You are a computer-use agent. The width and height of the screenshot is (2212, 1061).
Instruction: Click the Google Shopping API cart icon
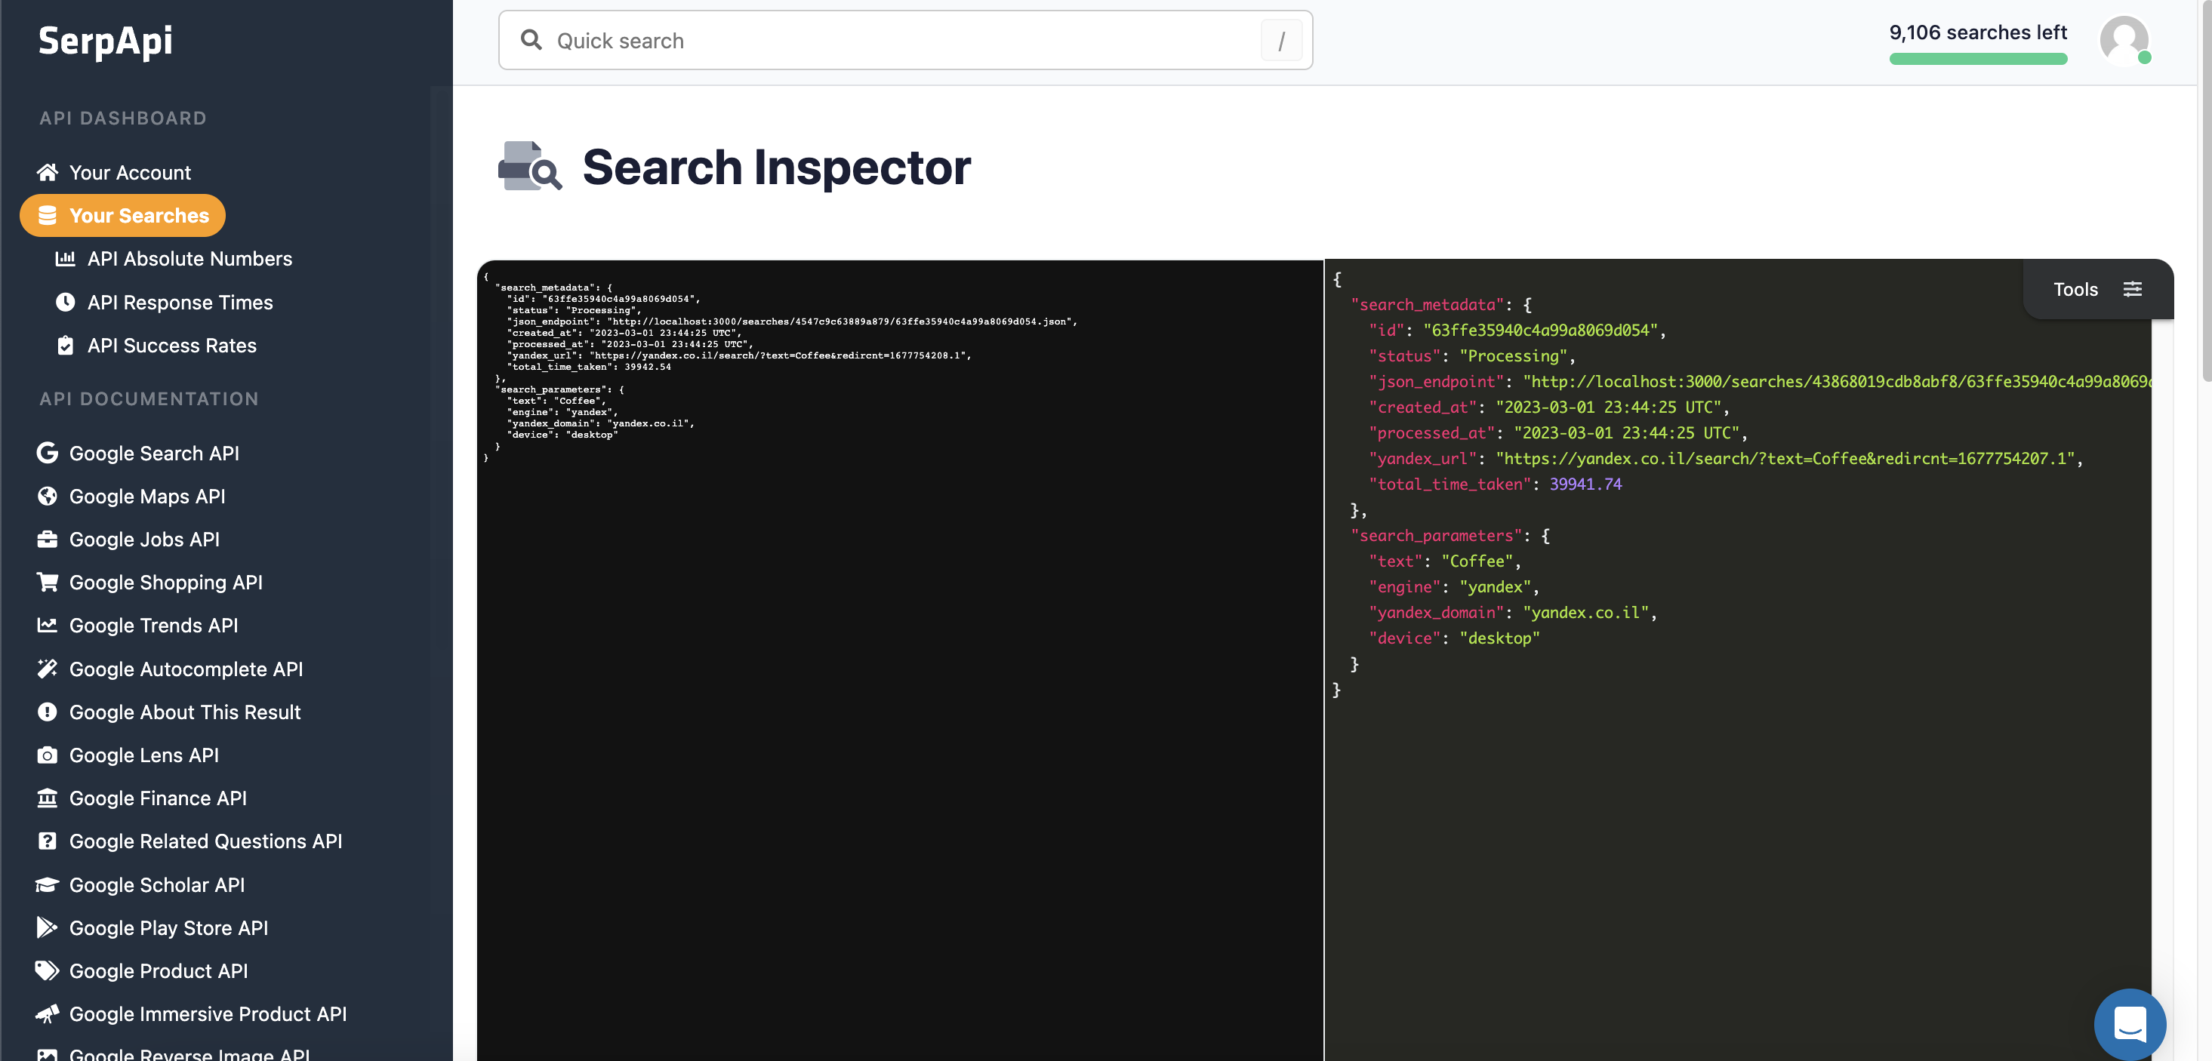tap(48, 582)
